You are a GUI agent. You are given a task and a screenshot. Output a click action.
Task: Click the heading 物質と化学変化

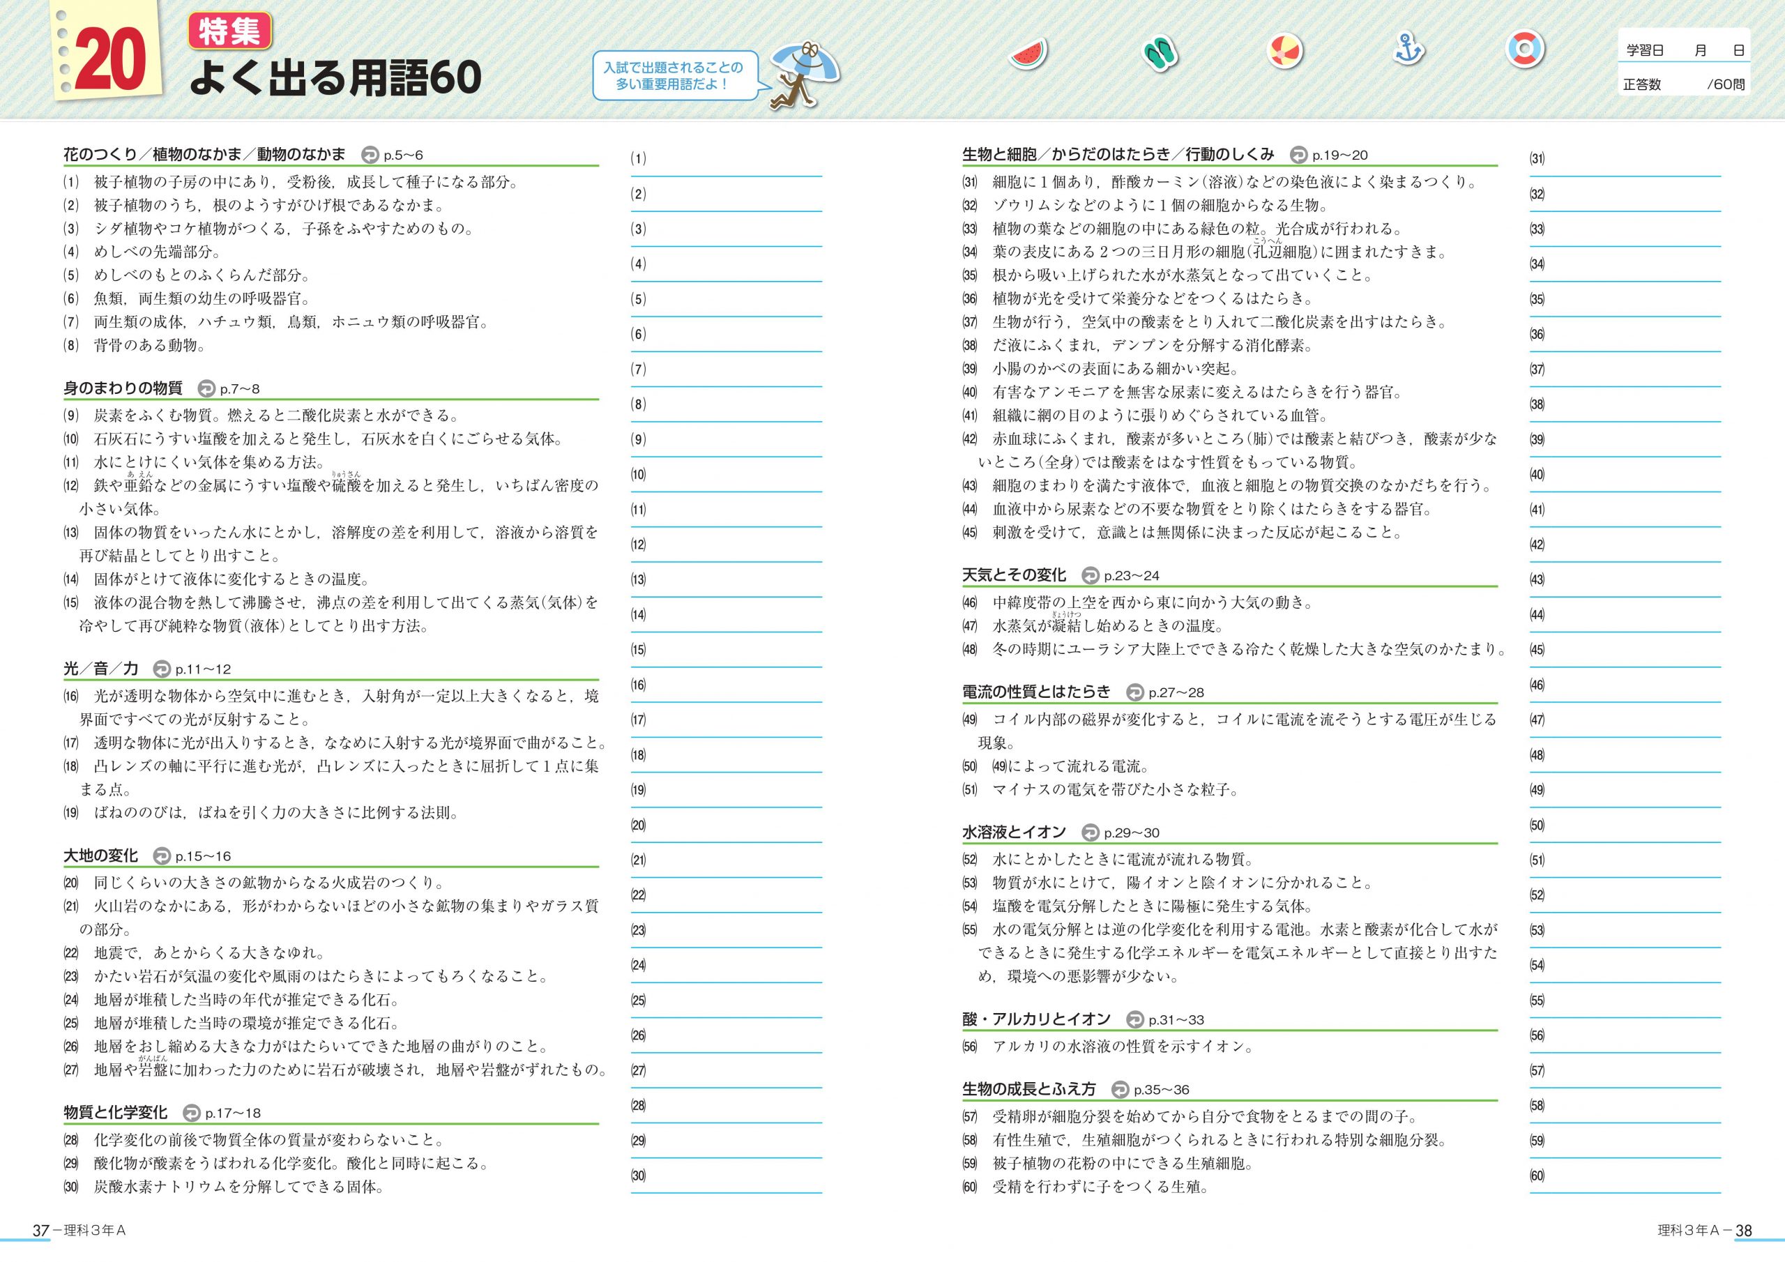tap(116, 1112)
